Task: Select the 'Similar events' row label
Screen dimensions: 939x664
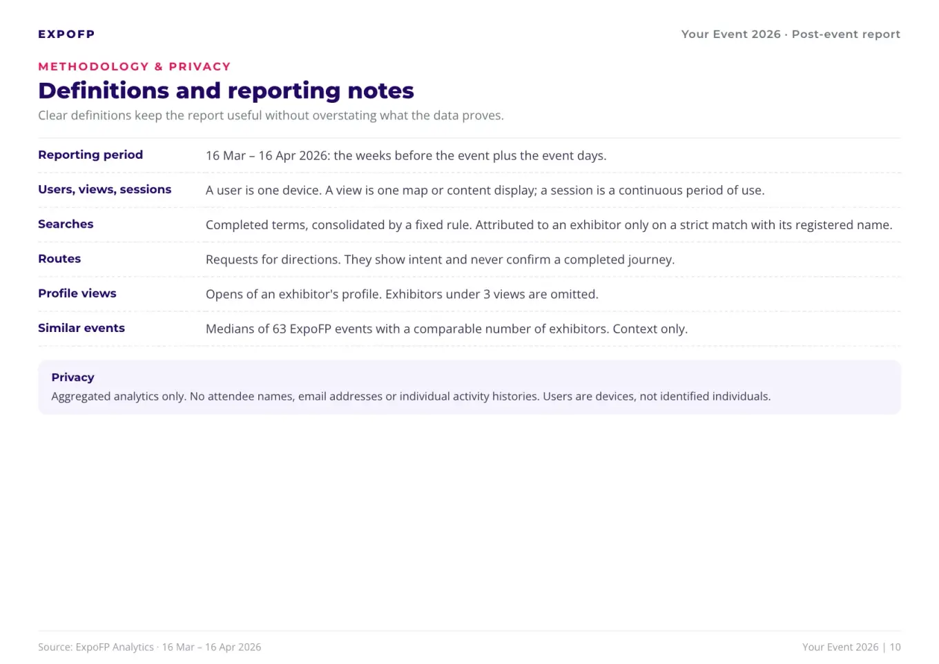Action: [81, 328]
